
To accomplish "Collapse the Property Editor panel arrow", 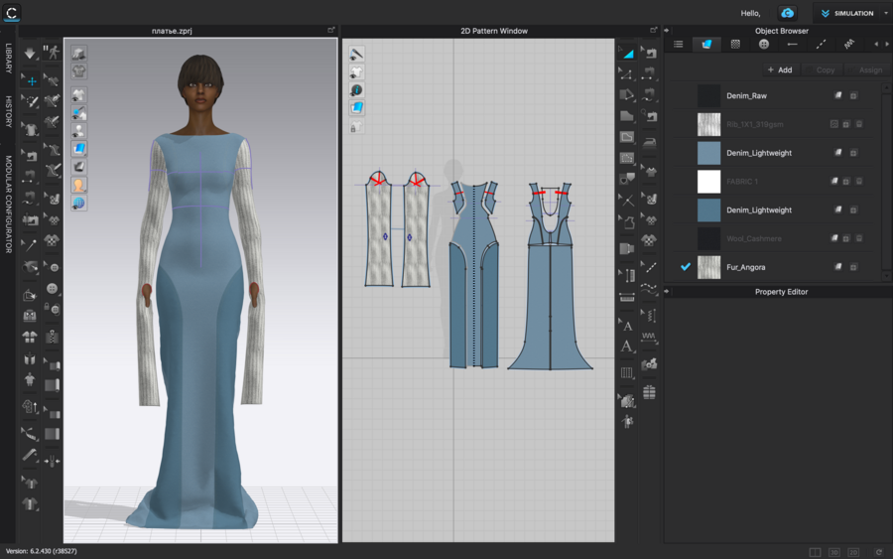I will pyautogui.click(x=667, y=292).
